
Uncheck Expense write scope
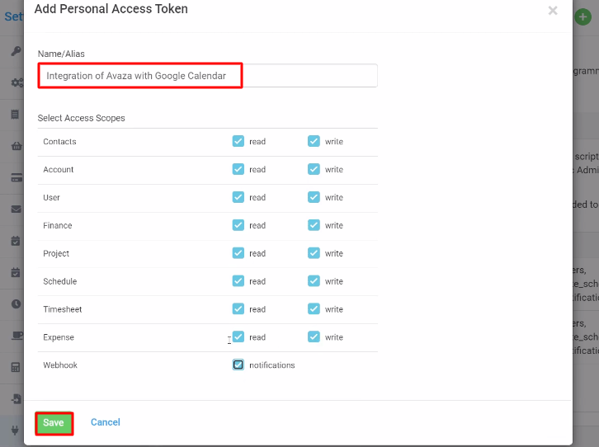coord(314,336)
